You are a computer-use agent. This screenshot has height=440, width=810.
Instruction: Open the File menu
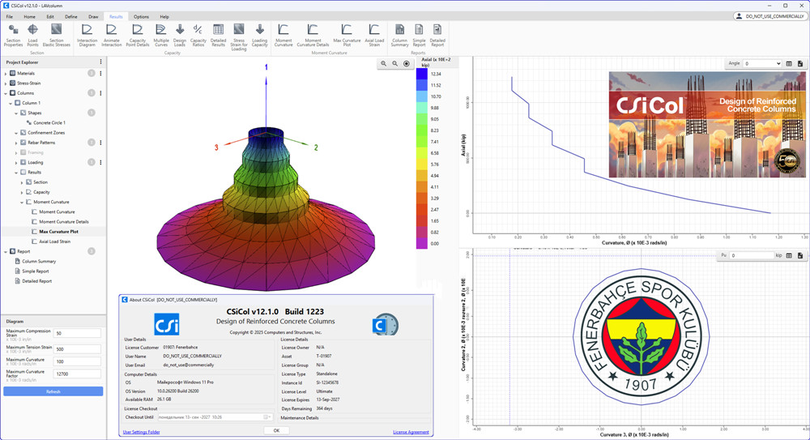[9, 16]
